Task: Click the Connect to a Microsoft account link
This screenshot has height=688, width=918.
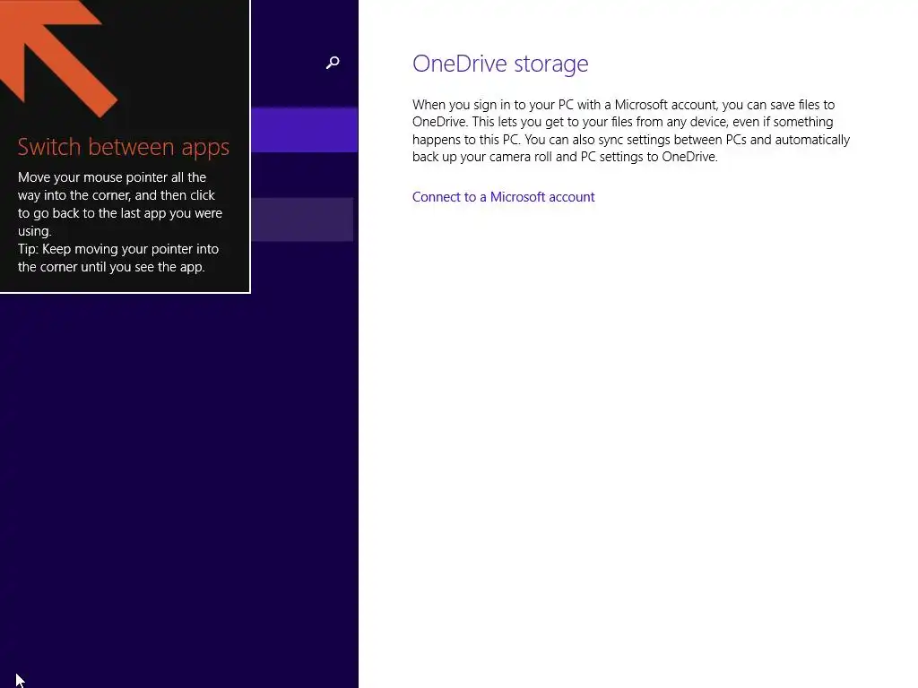Action: (x=503, y=197)
